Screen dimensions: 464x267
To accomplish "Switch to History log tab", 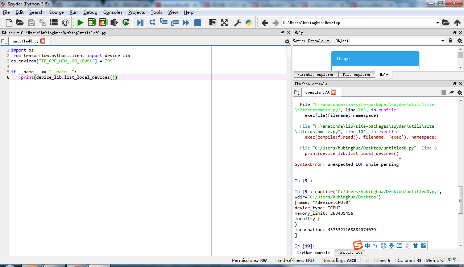I will pyautogui.click(x=350, y=252).
